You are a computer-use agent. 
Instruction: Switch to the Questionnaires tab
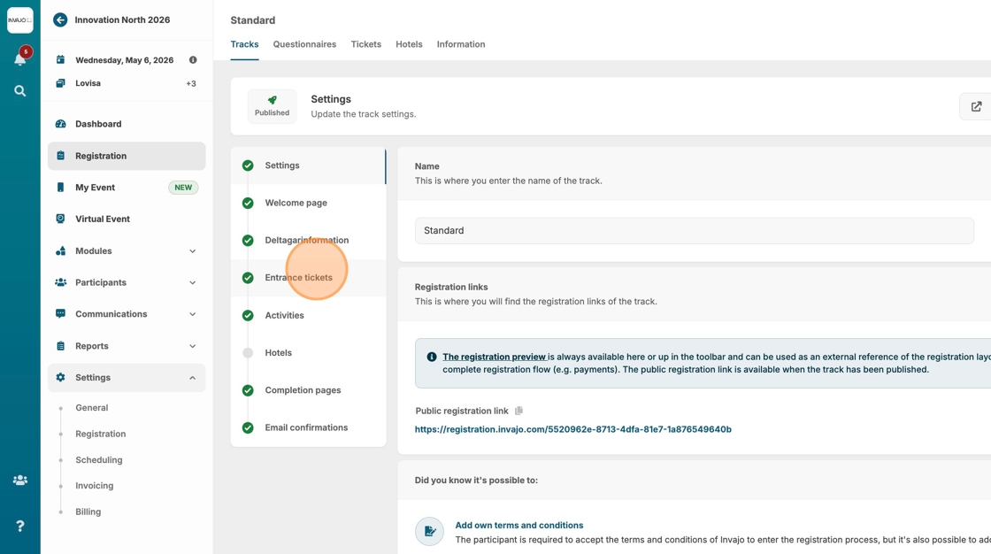(304, 44)
